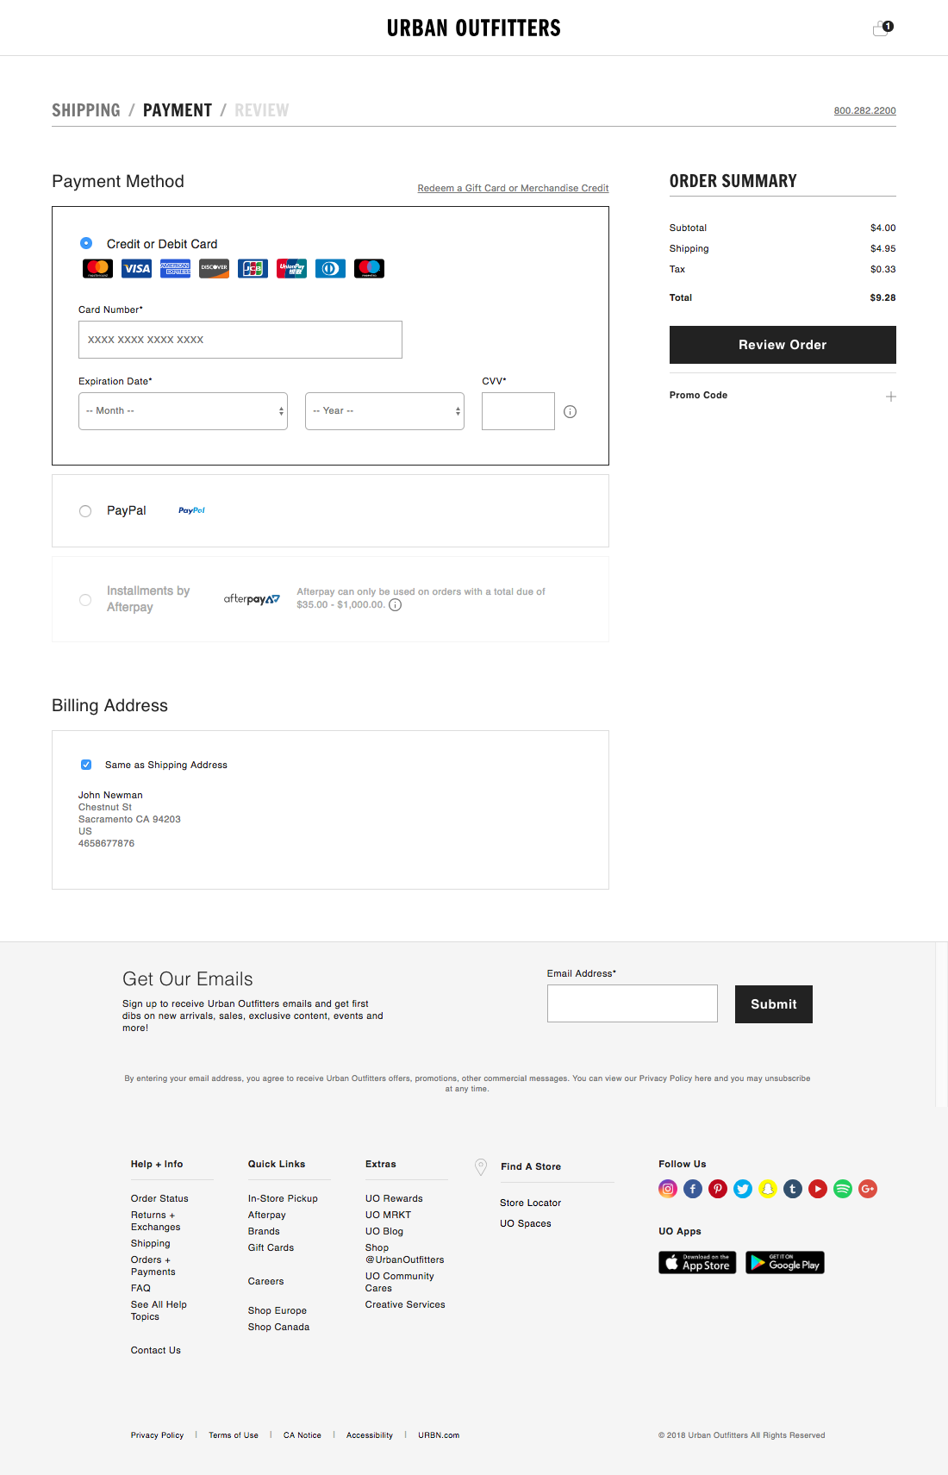
Task: Open Contact Us link
Action: 156,1350
